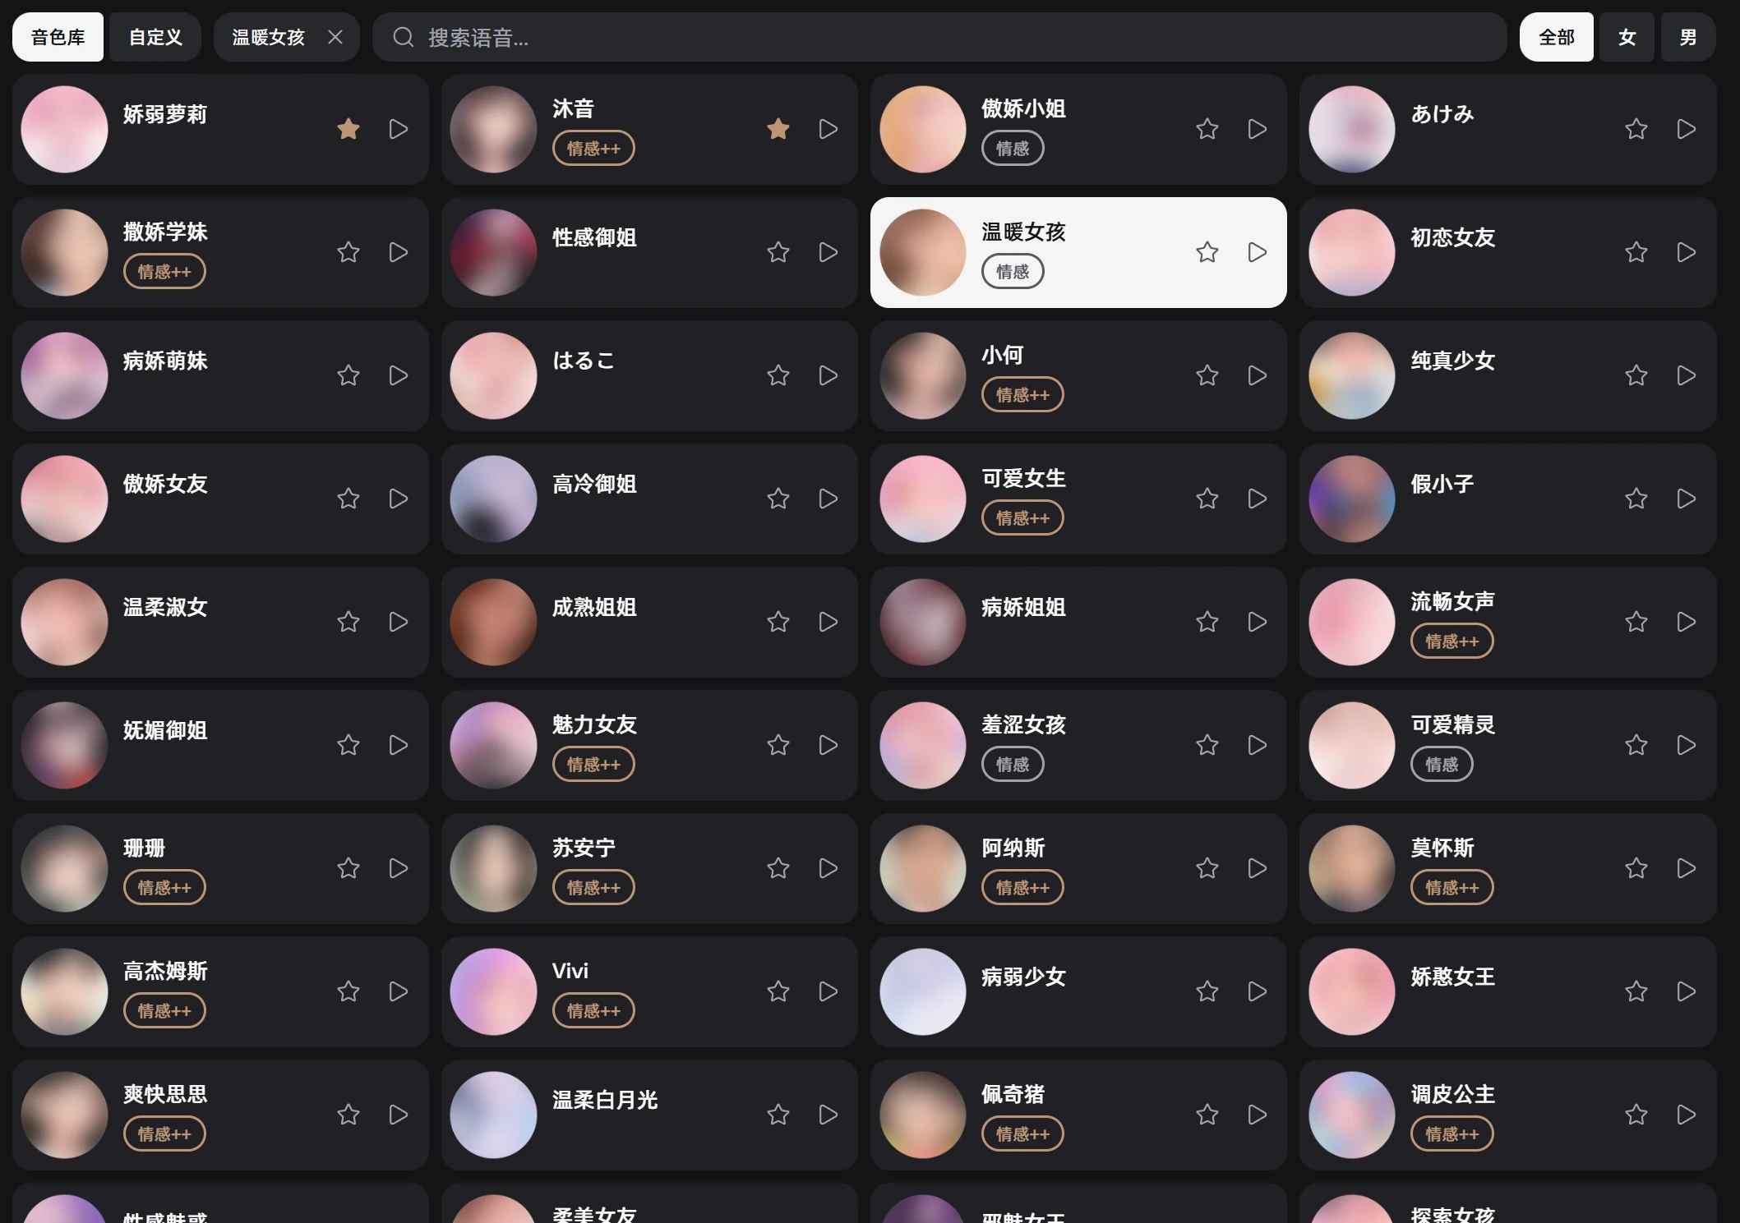Play the 纯真少女 voice sample
This screenshot has height=1223, width=1740.
pos(1687,375)
